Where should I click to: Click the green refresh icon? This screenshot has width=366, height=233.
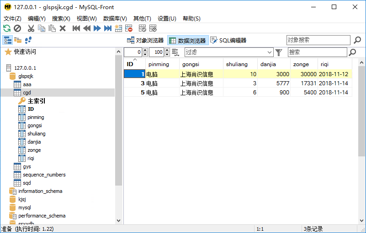click(7, 28)
